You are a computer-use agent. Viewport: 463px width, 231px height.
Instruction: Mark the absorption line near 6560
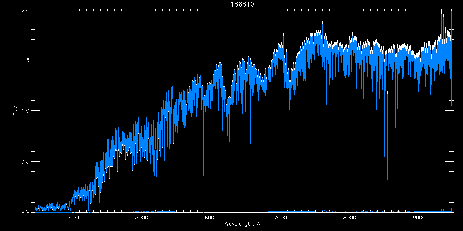[x=250, y=147]
